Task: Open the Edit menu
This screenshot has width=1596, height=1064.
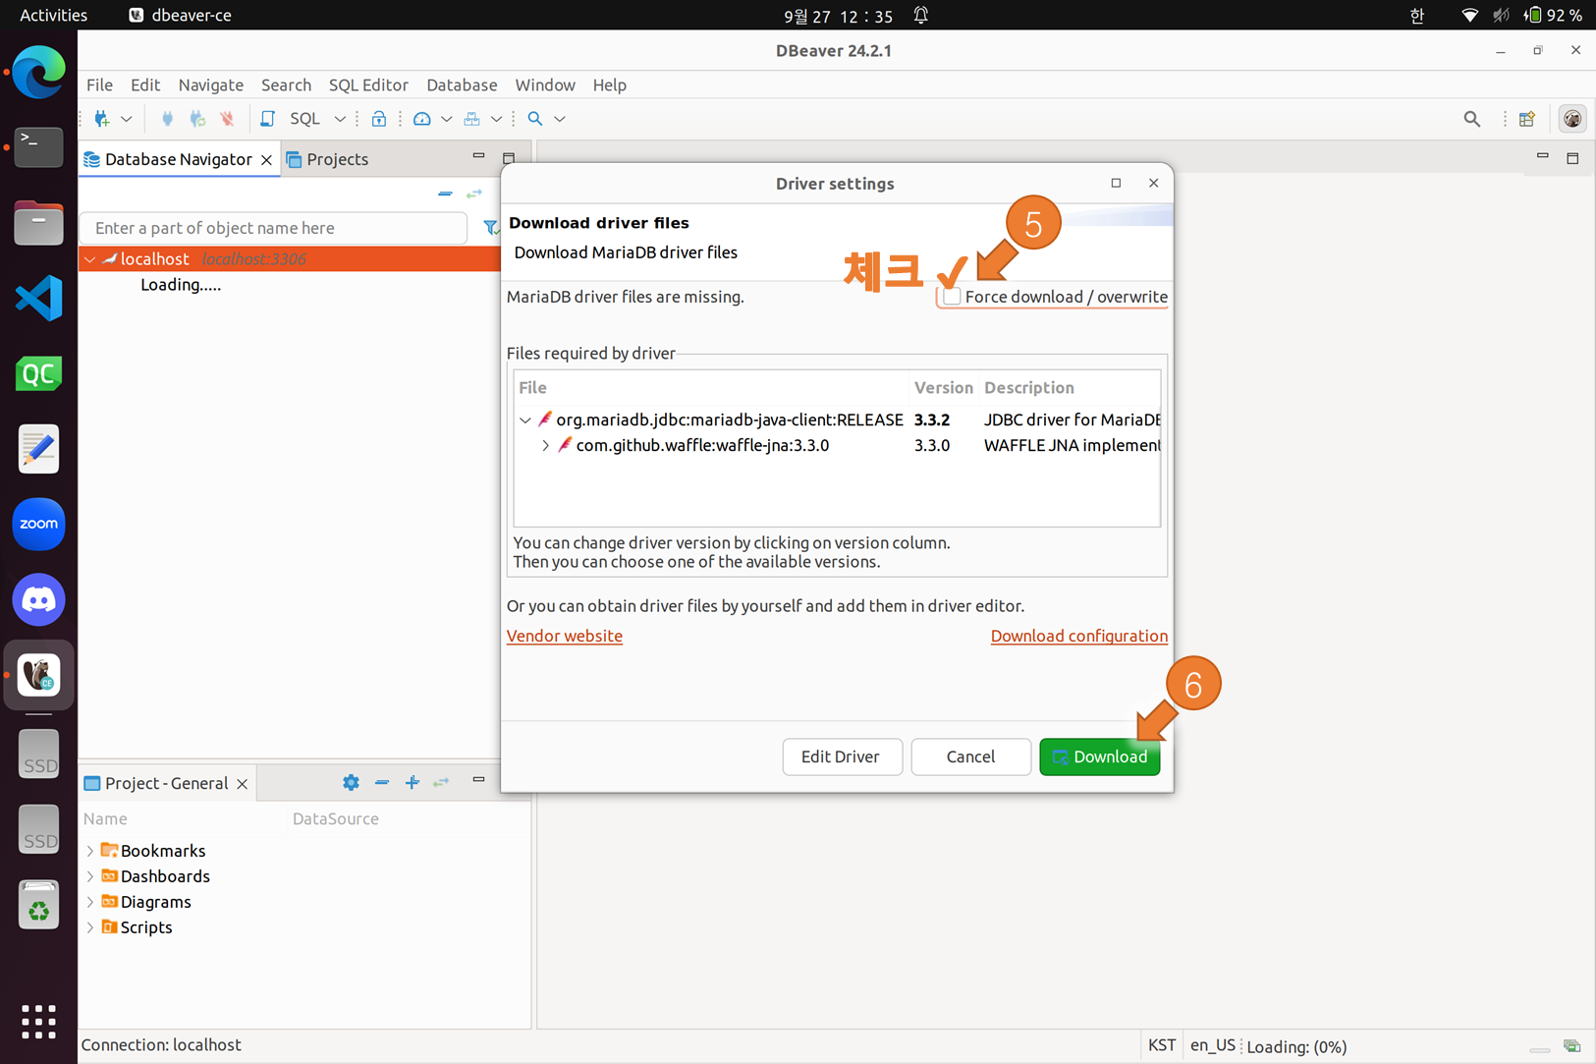Action: pos(145,84)
